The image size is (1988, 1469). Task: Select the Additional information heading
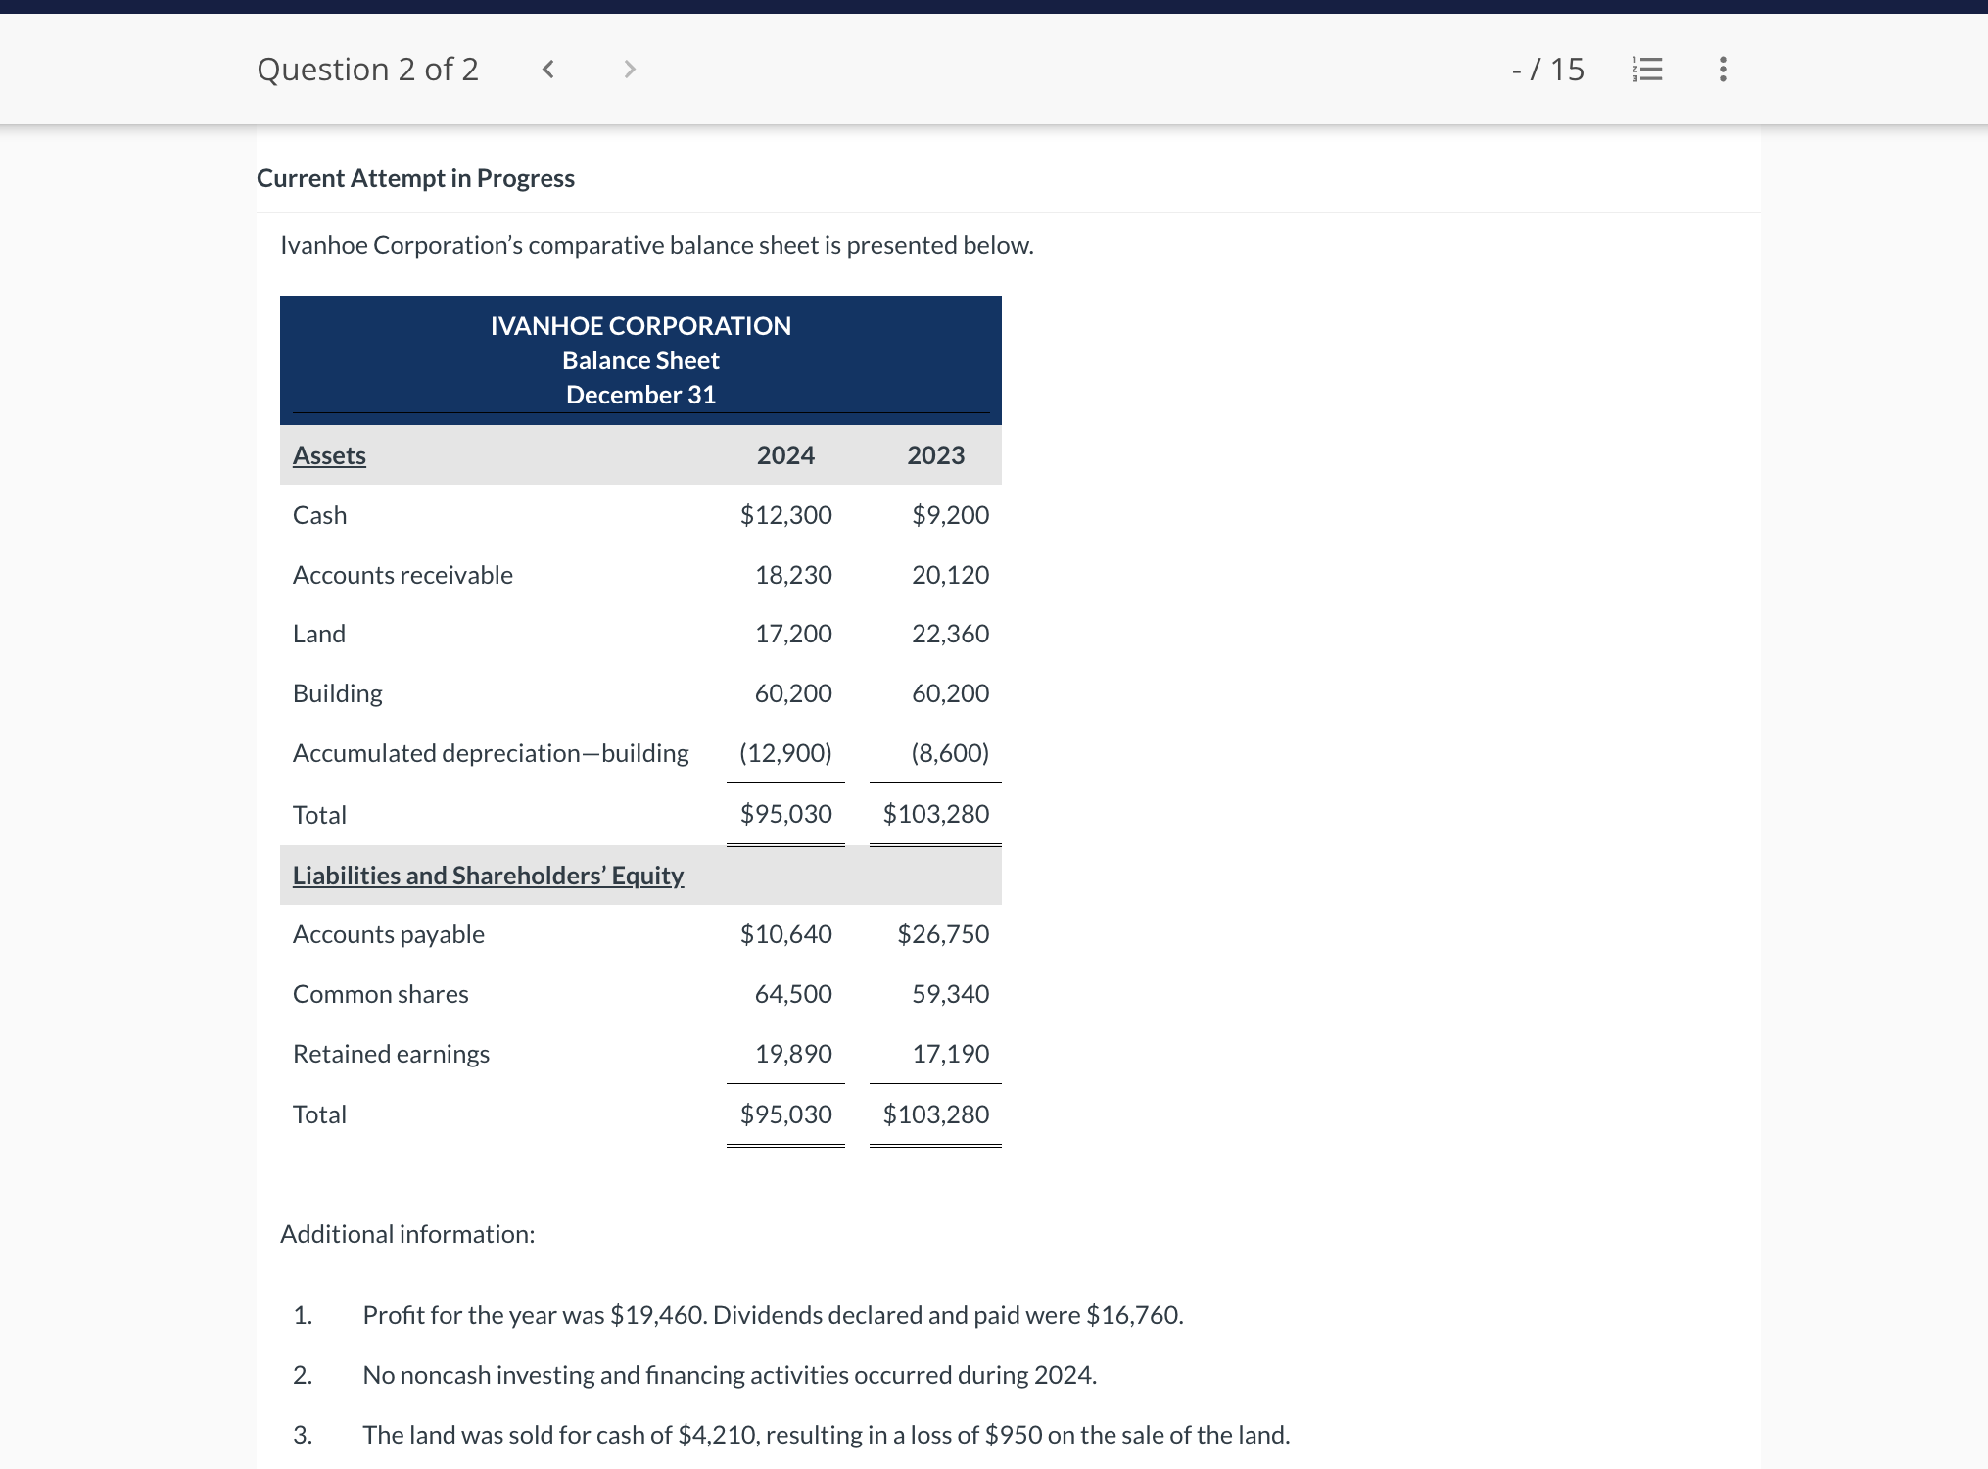coord(406,1234)
